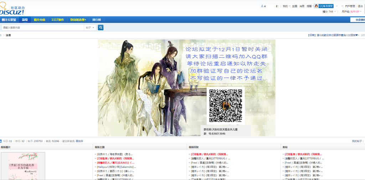This screenshot has height=180, width=365.
Task: Open the 致富新途徑 navigation item
Action: [x=78, y=20]
